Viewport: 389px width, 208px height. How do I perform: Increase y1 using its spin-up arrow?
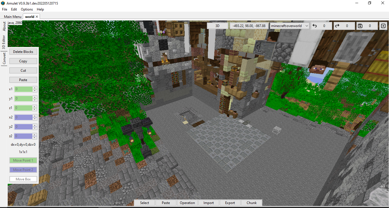[35, 97]
